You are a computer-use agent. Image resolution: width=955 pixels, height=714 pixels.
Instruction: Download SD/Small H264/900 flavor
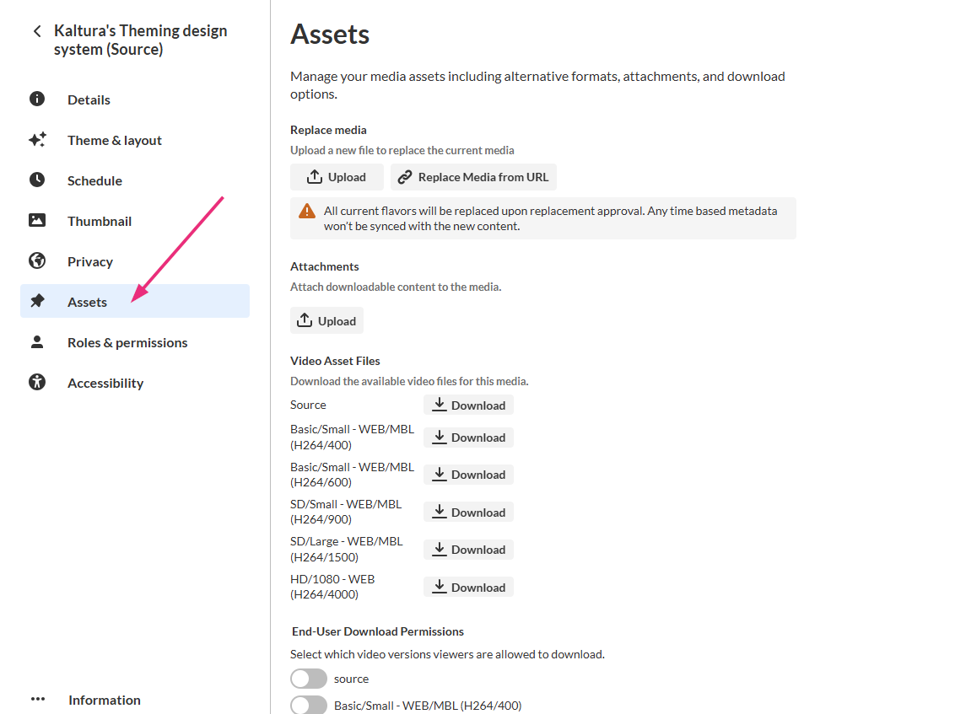pos(468,513)
